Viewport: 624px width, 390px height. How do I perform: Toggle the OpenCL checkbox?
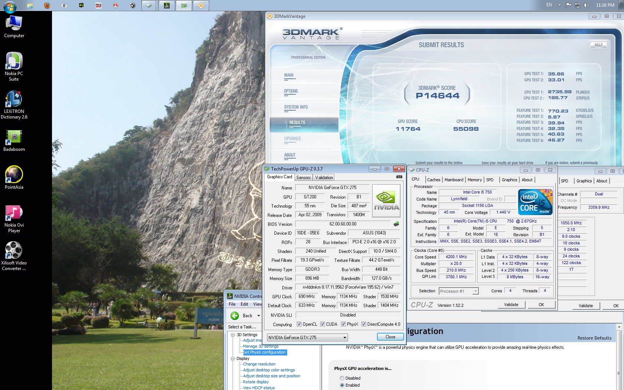(x=299, y=324)
